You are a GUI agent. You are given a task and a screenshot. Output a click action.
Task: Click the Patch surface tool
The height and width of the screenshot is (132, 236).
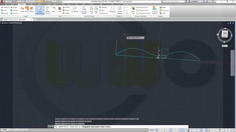pyautogui.click(x=27, y=9)
